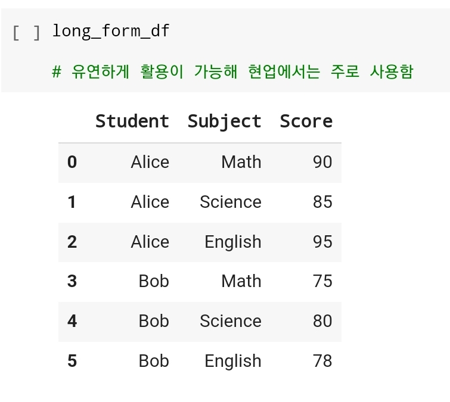Click row index 2
This screenshot has height=402, width=450.
tap(72, 242)
